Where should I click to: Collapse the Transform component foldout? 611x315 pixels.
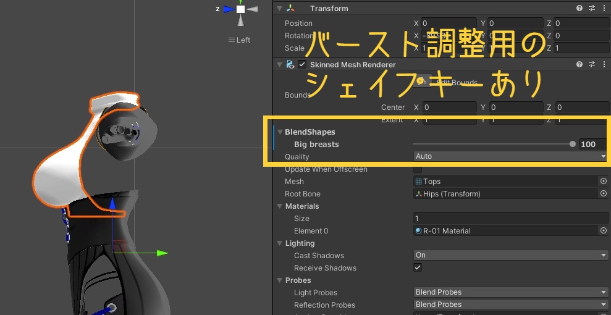coord(279,8)
